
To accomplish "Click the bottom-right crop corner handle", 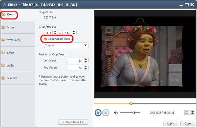I will pos(181,85).
